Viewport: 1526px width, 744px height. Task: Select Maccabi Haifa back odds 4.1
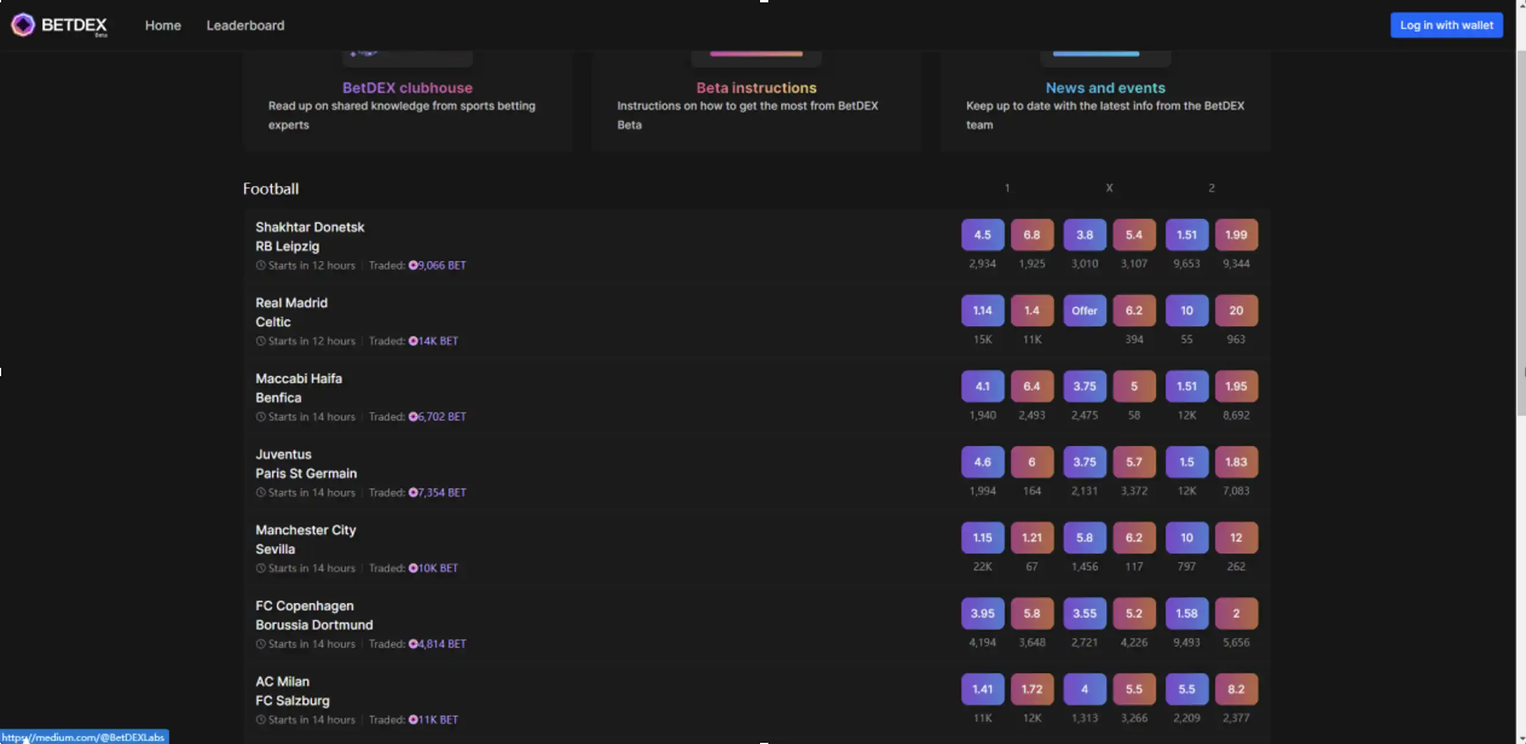coord(982,386)
